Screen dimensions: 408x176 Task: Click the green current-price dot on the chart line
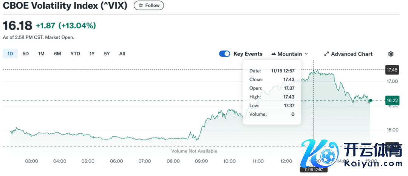pyautogui.click(x=371, y=100)
